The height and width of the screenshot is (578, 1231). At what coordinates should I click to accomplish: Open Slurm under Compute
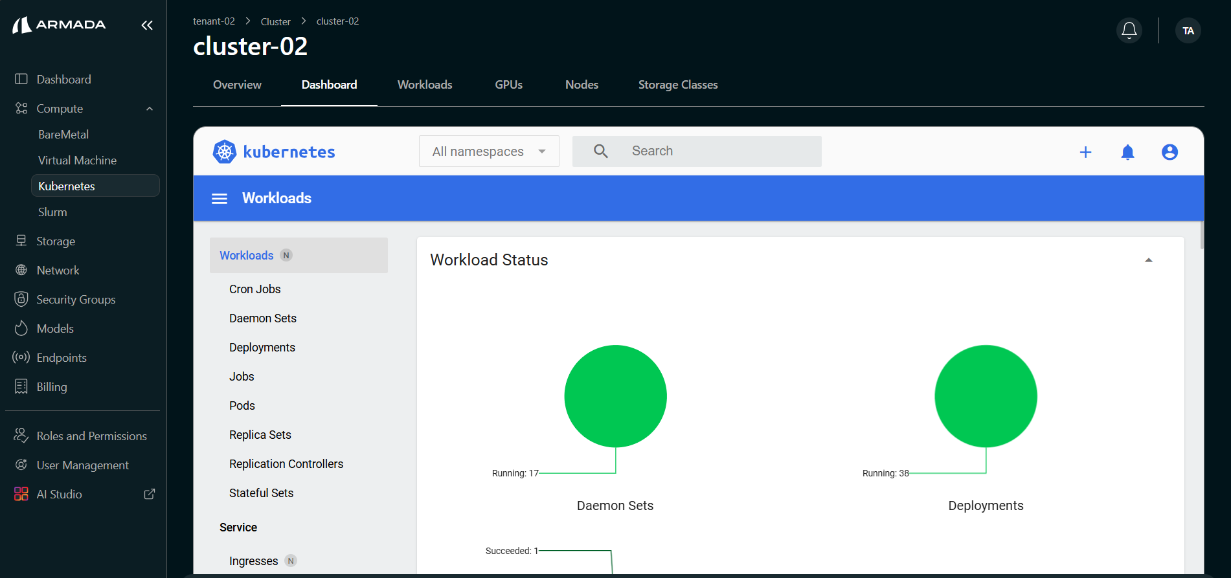click(52, 212)
